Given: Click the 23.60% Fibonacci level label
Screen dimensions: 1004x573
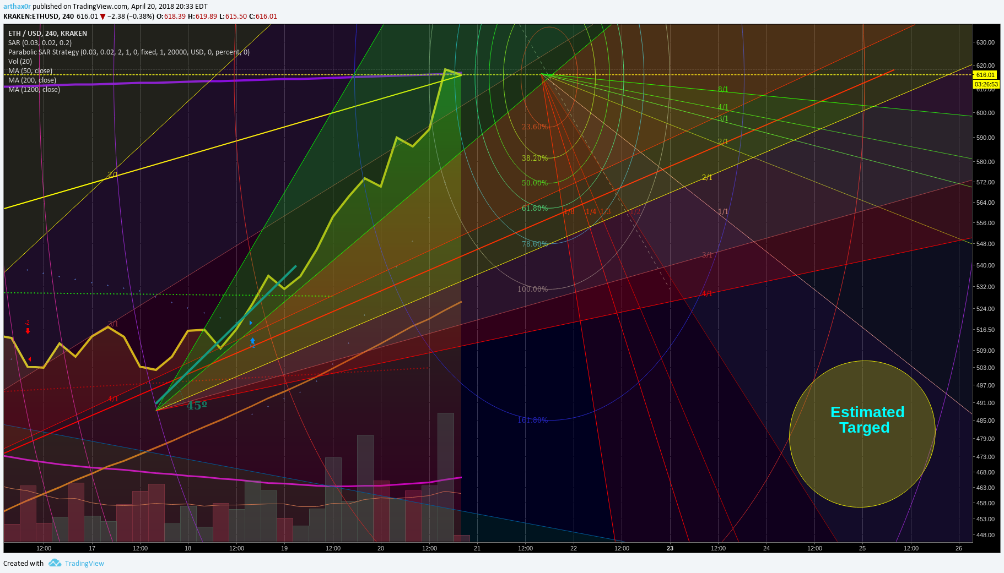Looking at the screenshot, I should [x=535, y=127].
